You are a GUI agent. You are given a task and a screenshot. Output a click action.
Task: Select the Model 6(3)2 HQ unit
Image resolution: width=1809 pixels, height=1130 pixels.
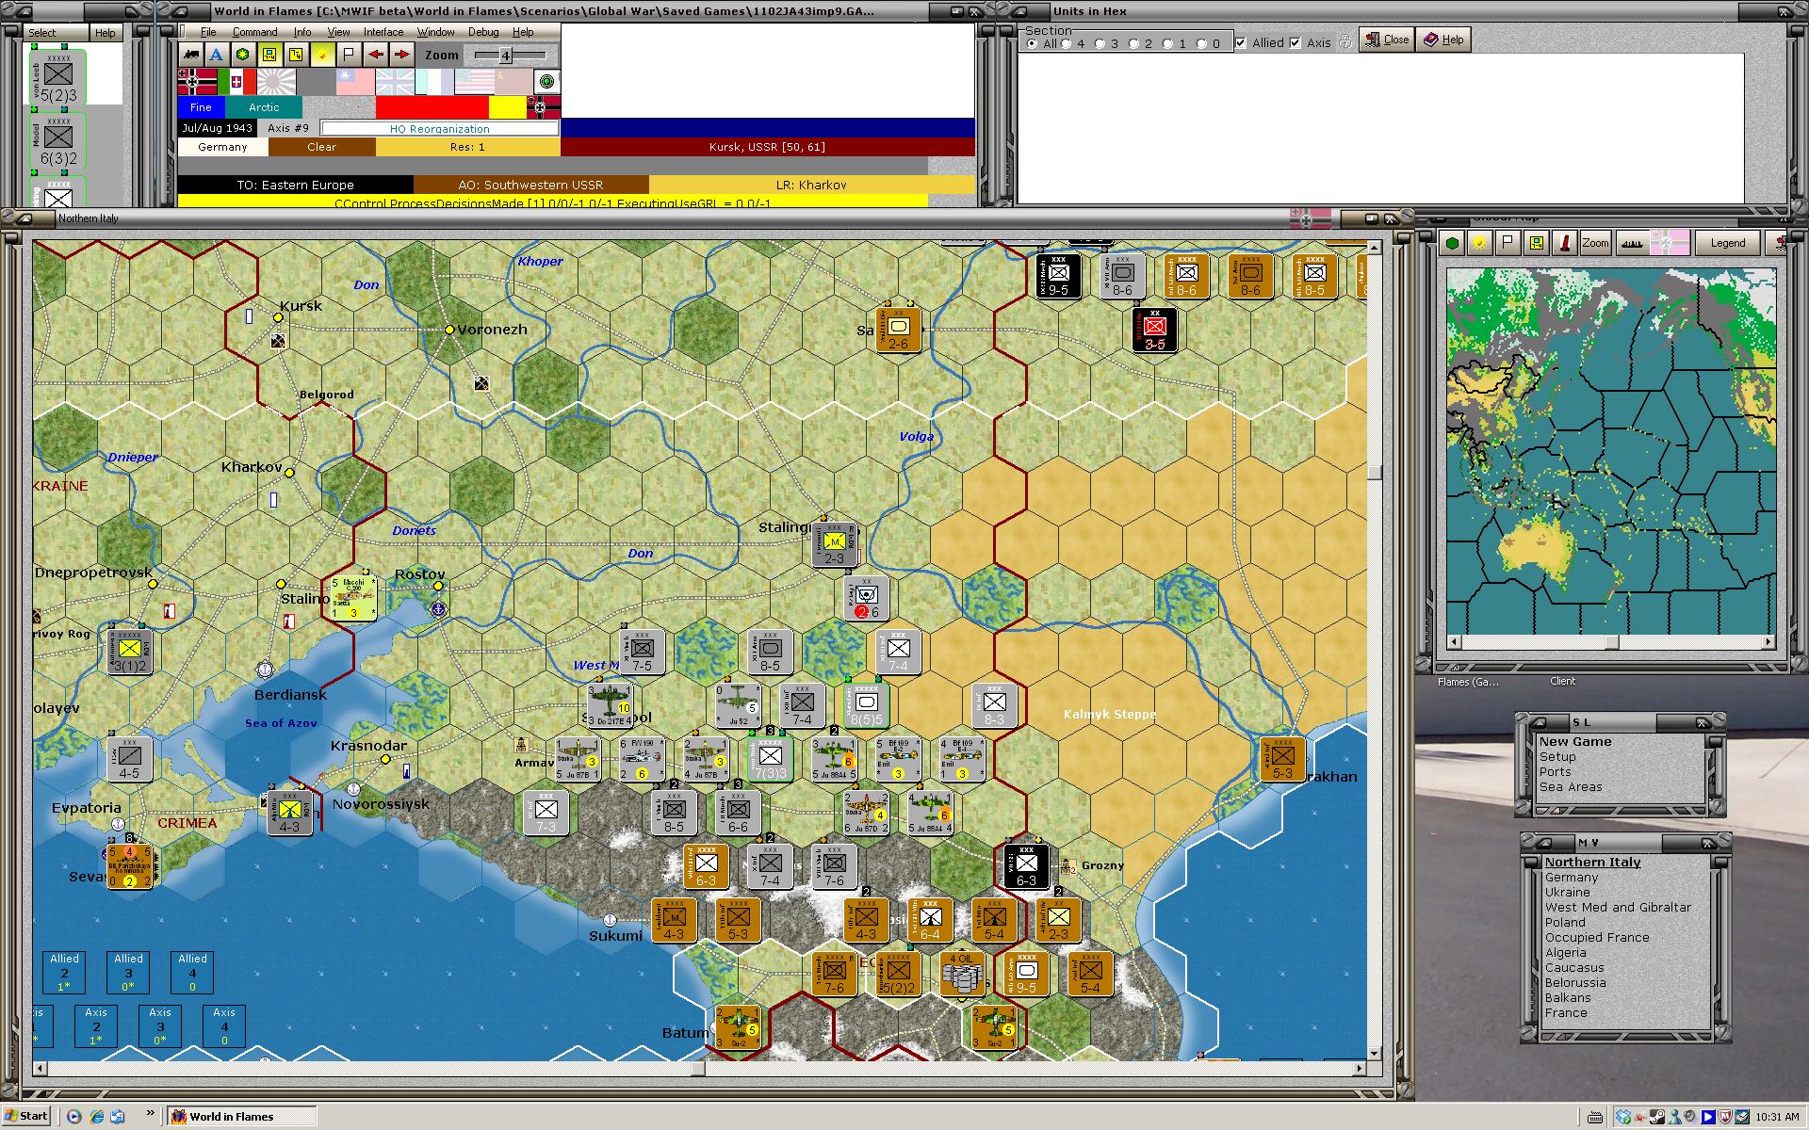click(57, 141)
